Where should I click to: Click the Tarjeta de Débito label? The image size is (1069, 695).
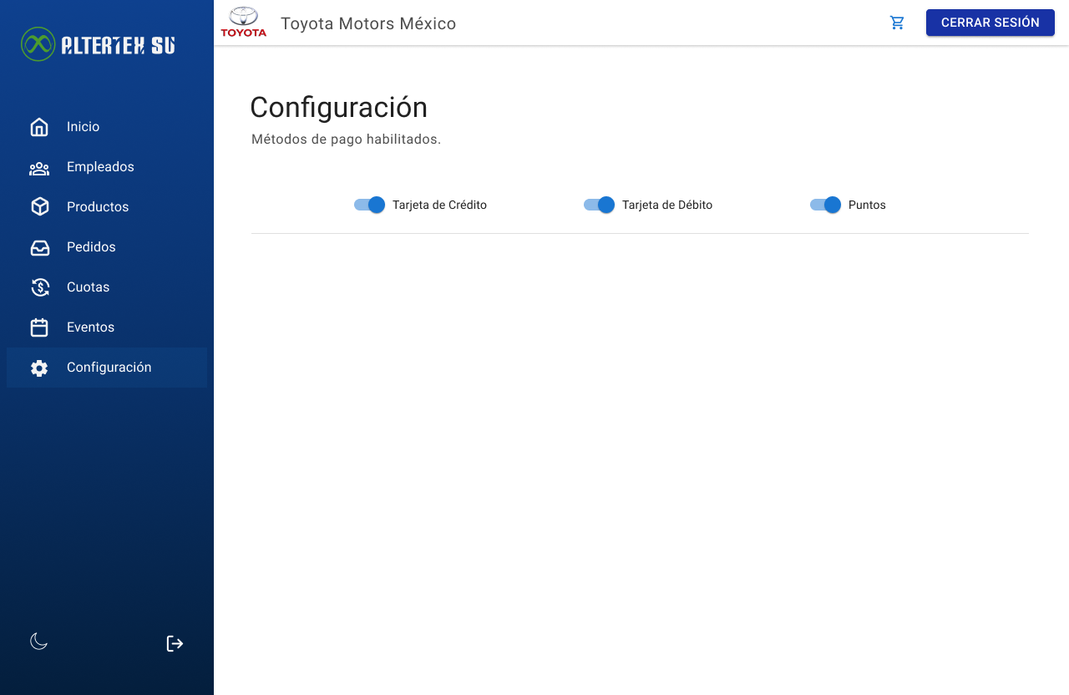click(x=667, y=205)
